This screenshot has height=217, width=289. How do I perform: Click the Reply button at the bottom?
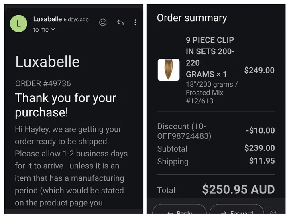[x=179, y=210]
